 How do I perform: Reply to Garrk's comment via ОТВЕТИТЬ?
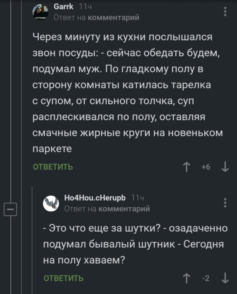coord(53,167)
